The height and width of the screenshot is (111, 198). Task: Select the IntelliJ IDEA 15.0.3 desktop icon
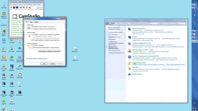4,94
